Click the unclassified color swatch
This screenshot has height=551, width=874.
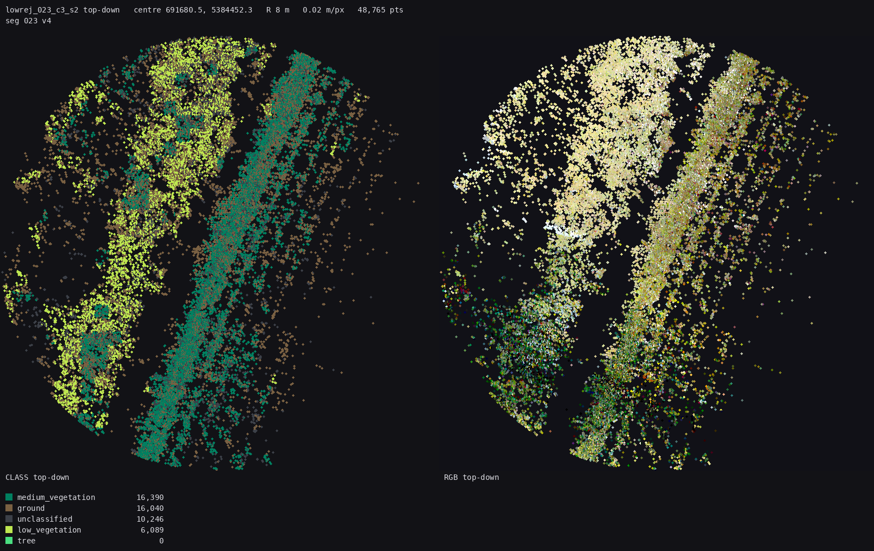coord(9,519)
